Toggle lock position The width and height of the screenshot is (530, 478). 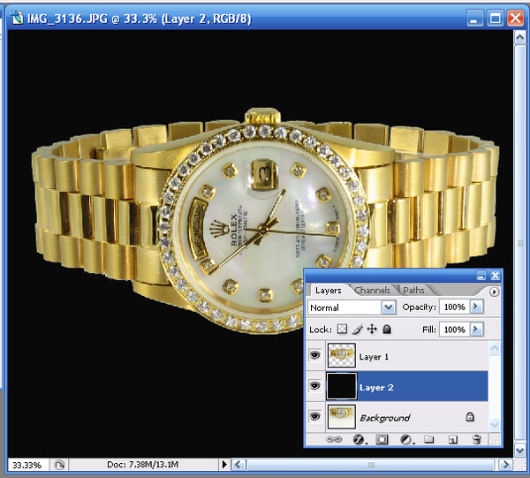coord(372,329)
